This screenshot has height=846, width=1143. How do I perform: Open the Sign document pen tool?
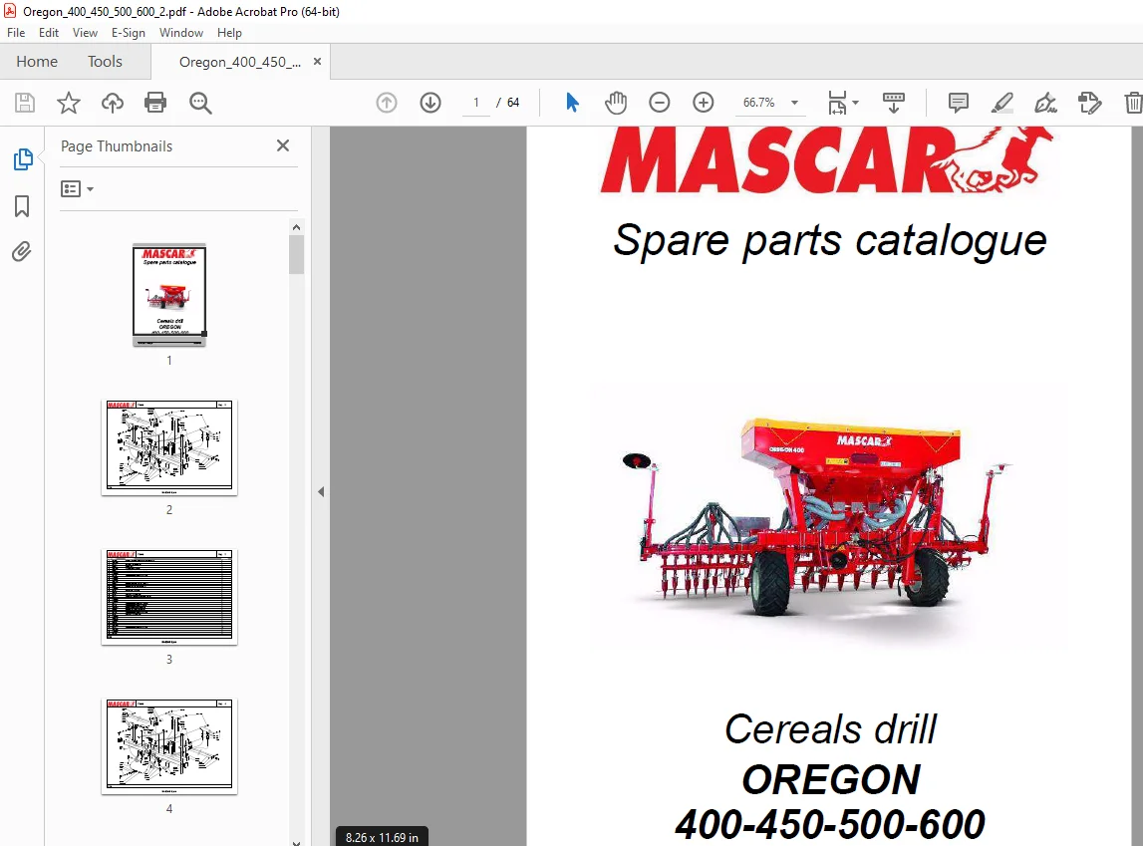tap(1046, 103)
